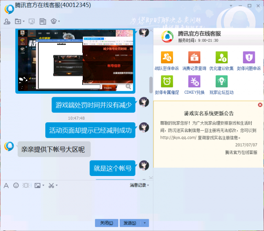
Task: Click the apps robot icon in toolbar
Action: (x=54, y=21)
